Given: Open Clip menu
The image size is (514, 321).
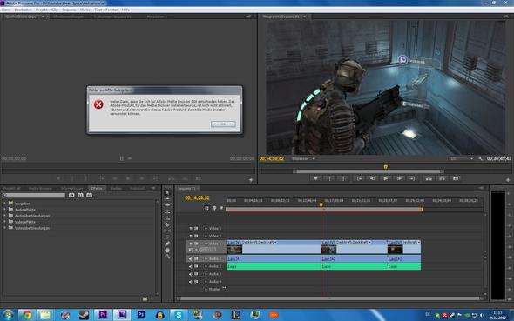Looking at the screenshot, I should pos(55,10).
